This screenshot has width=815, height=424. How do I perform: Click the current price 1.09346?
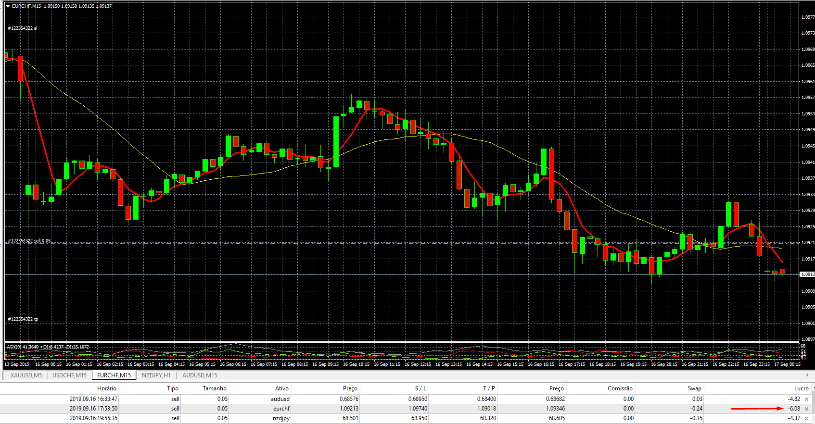click(555, 409)
